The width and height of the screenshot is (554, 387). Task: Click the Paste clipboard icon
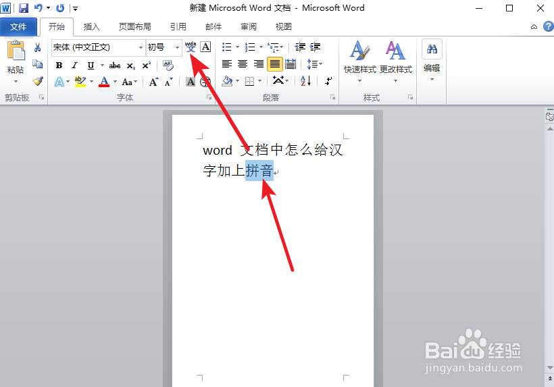coord(16,51)
